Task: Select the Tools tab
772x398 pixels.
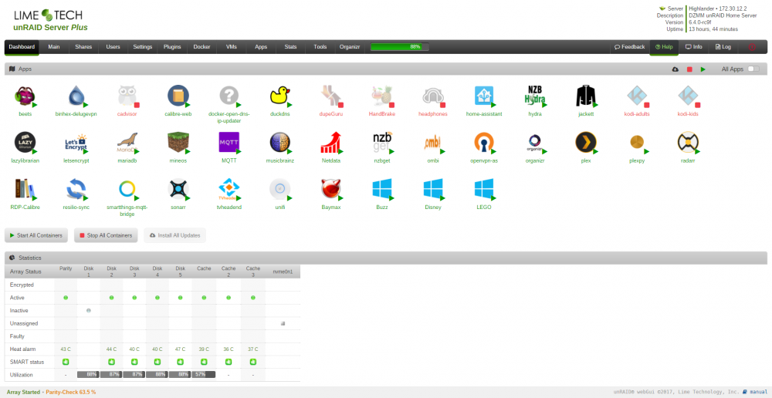Action: pos(320,47)
